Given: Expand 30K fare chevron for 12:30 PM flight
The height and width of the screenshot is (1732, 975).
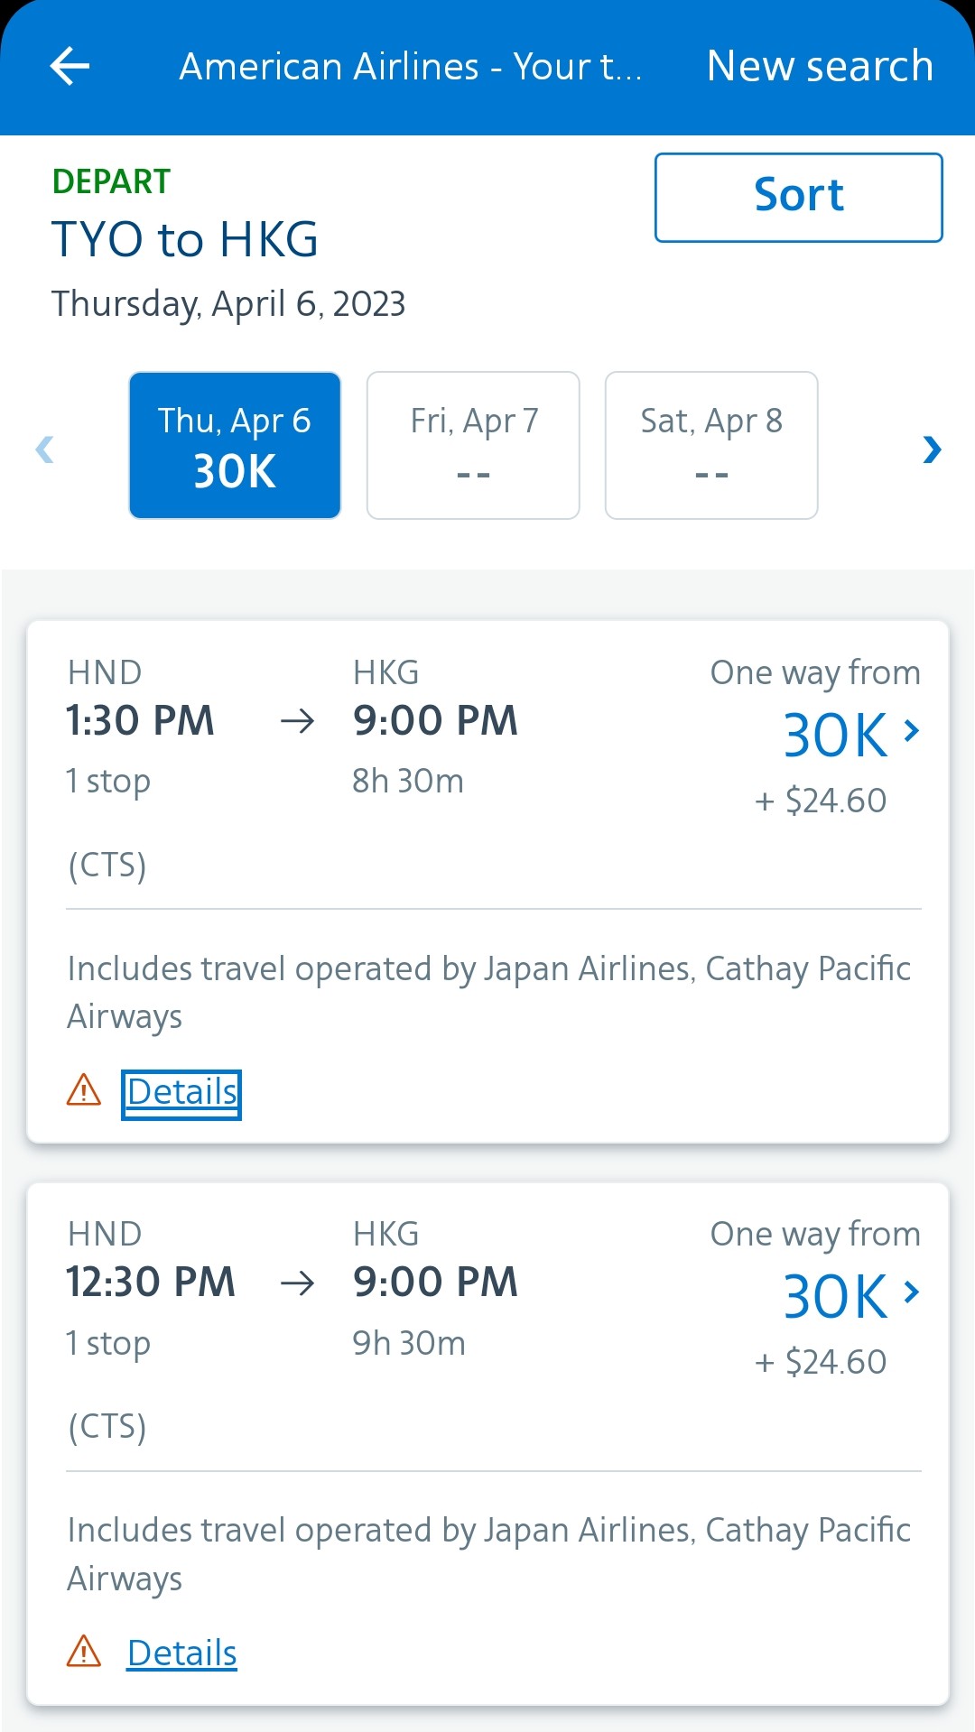Looking at the screenshot, I should [912, 1292].
